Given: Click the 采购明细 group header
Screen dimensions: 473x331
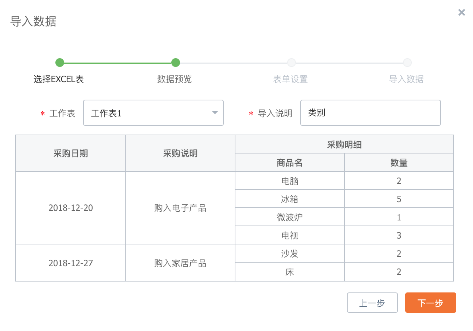Looking at the screenshot, I should [344, 144].
